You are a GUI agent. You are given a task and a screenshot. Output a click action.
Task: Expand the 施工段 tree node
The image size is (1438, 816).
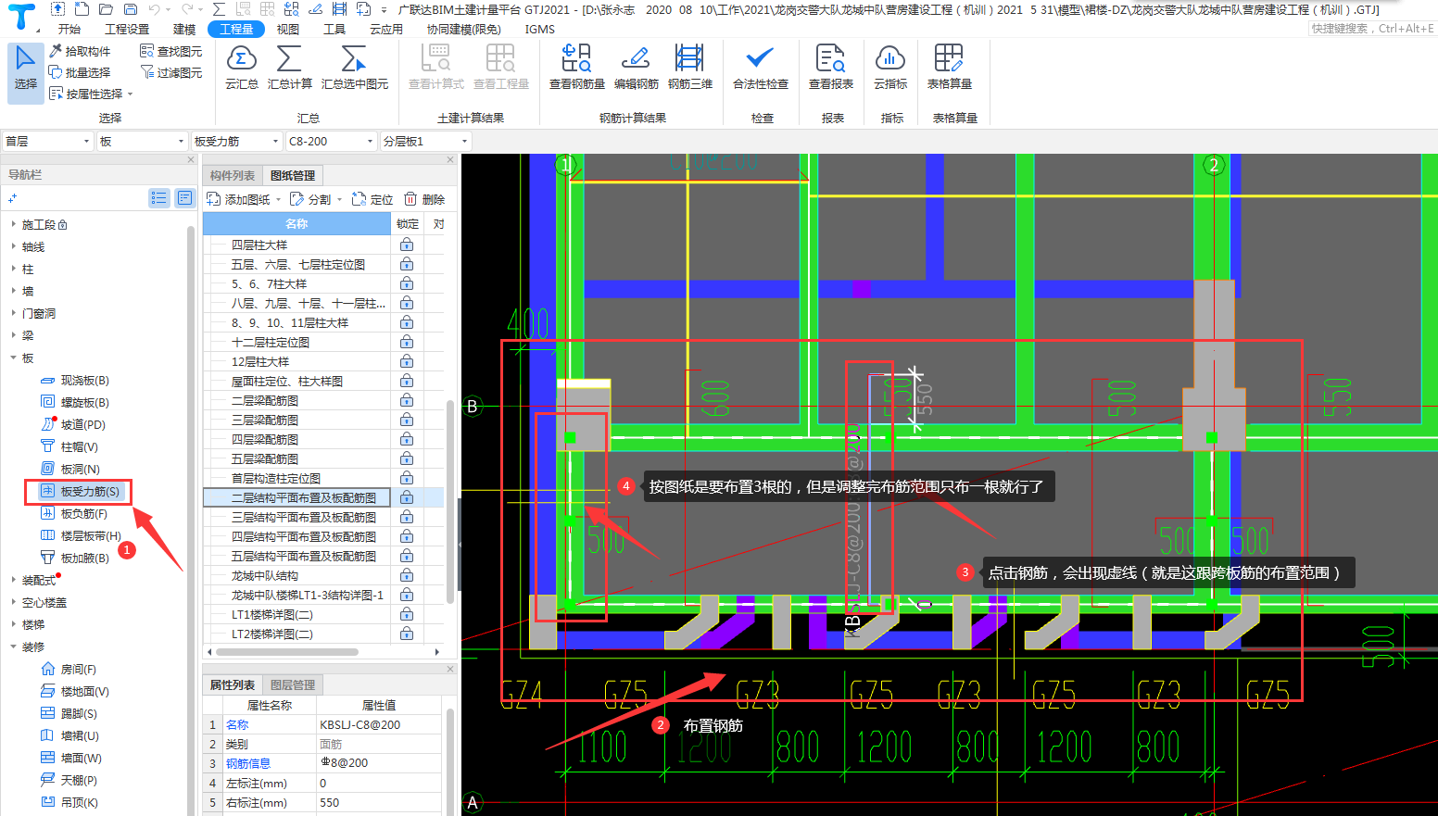13,224
